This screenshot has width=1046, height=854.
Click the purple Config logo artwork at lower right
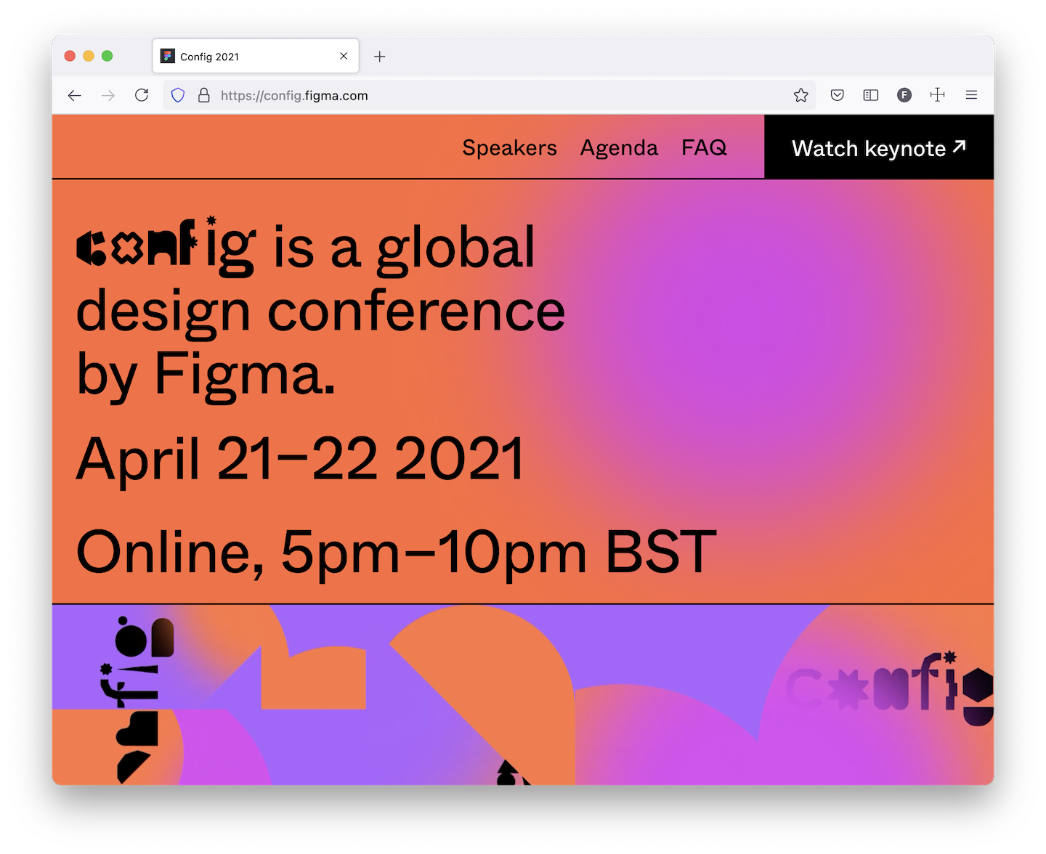[x=890, y=688]
